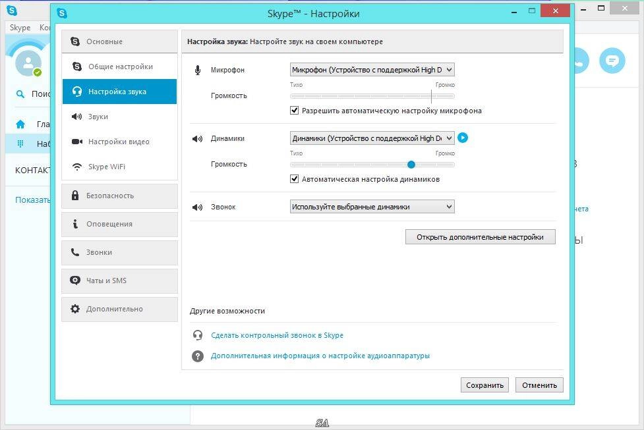
Task: Click profile avatar in main Skype window
Action: coord(28,63)
